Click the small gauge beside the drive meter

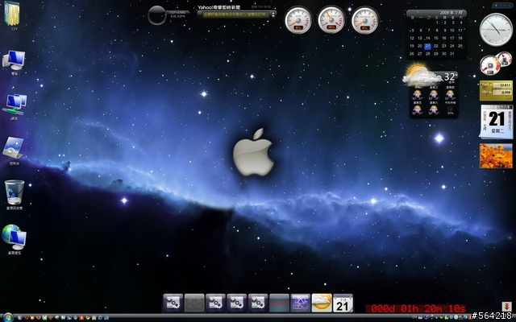pos(505,59)
